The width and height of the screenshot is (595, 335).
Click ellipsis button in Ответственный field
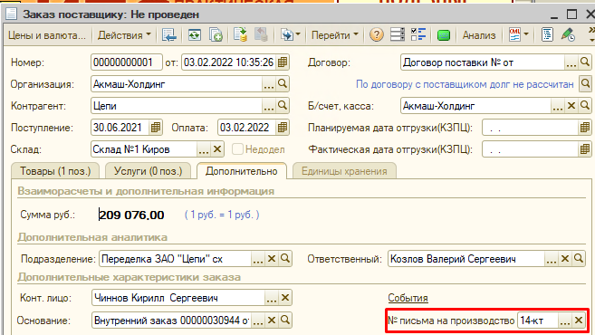[551, 259]
